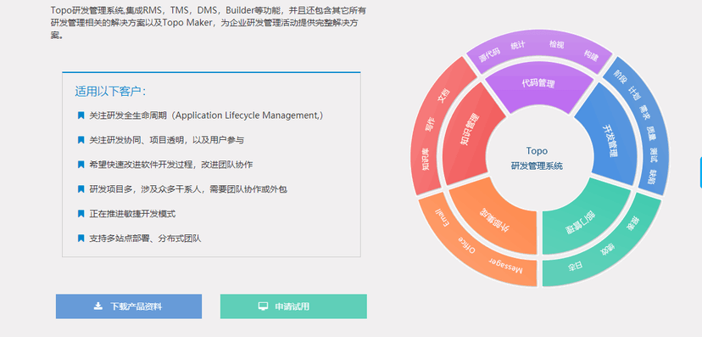Click bookmark icon beside 支持多站点部署 line
The height and width of the screenshot is (337, 702).
pos(81,239)
